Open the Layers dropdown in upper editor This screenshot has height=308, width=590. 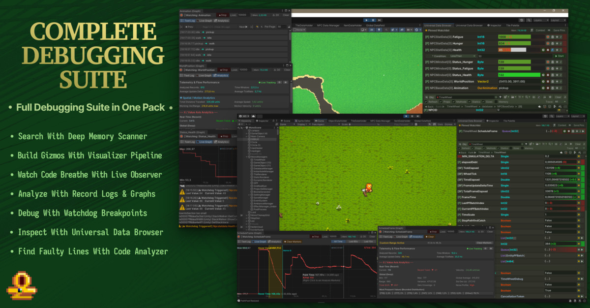pyautogui.click(x=541, y=20)
